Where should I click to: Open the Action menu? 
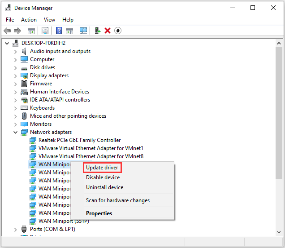pos(29,20)
